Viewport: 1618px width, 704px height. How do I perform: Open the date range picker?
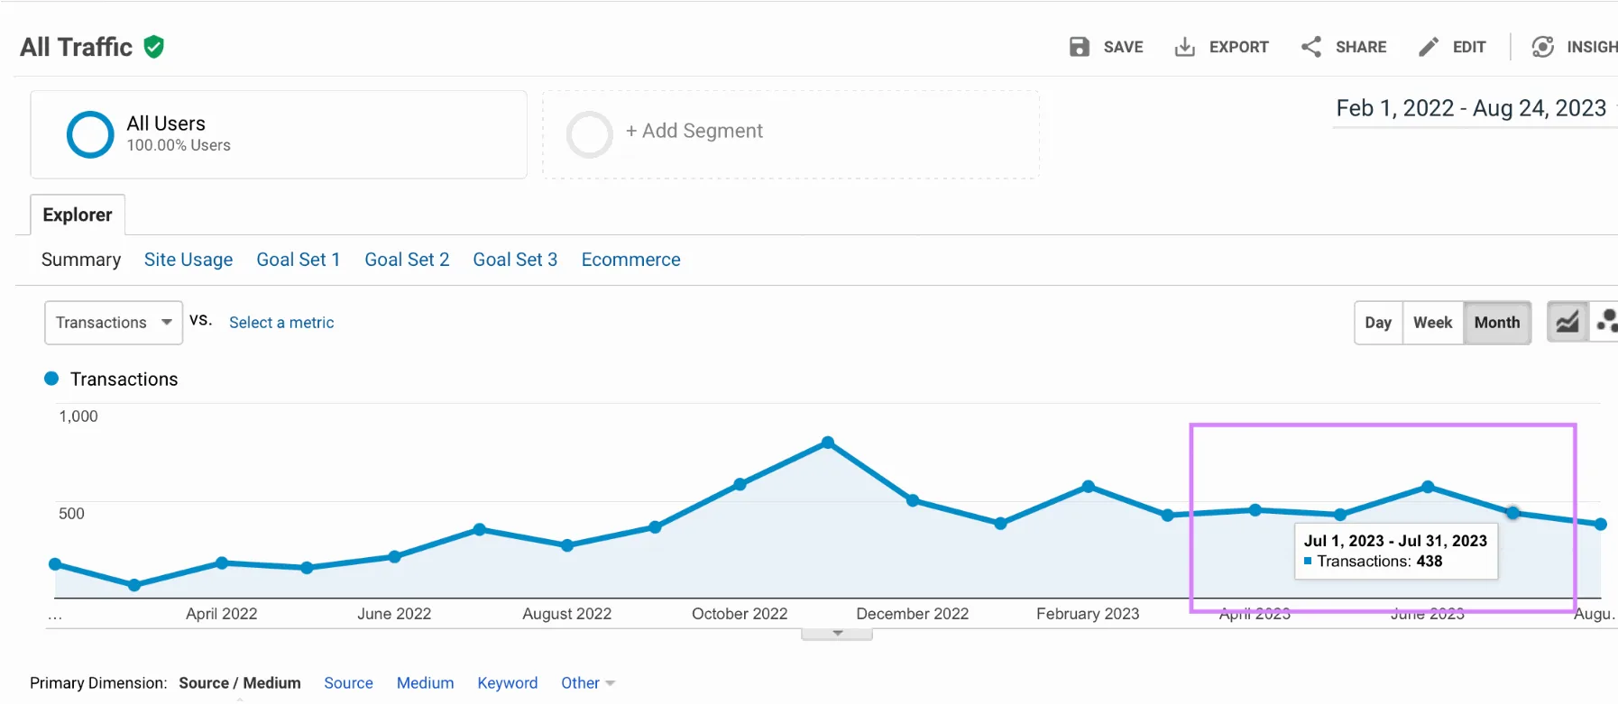[x=1472, y=109]
